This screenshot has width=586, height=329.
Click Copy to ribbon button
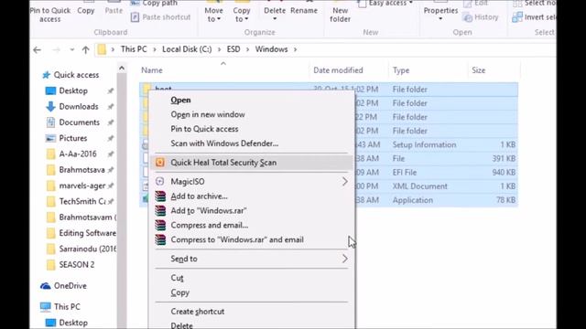point(242,15)
